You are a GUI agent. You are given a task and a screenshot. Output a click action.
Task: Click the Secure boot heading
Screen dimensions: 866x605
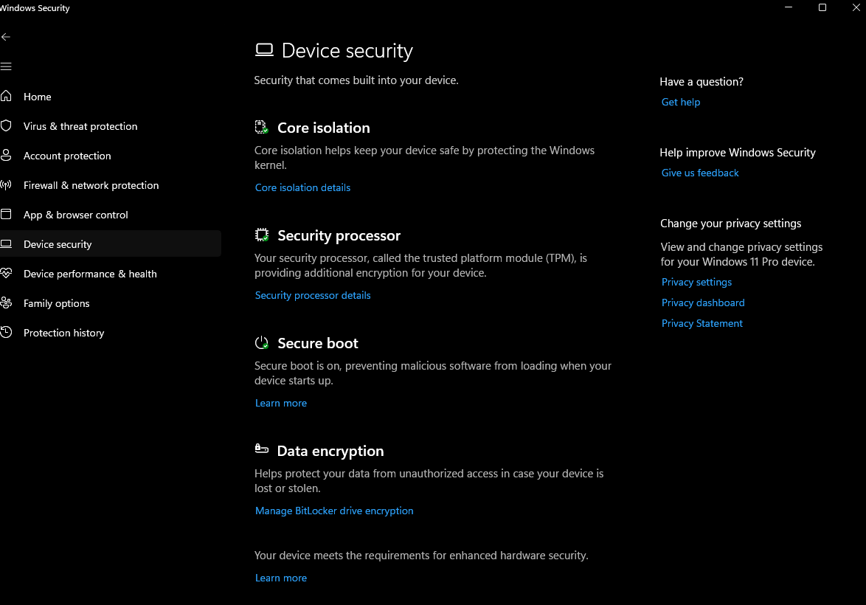tap(318, 343)
